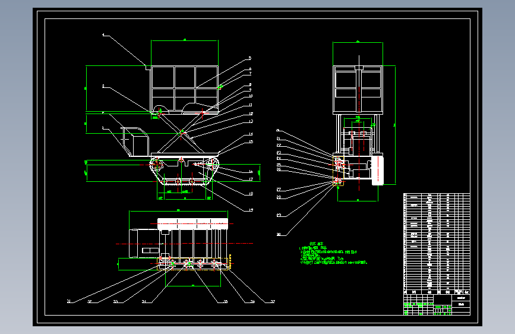This screenshot has width=515, height=334.
Task: Click callout number 27 label
Action: coord(279,190)
